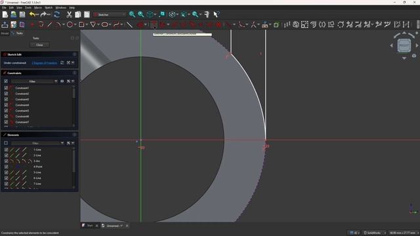
Task: Select the Create point tool
Action: click(x=32, y=25)
